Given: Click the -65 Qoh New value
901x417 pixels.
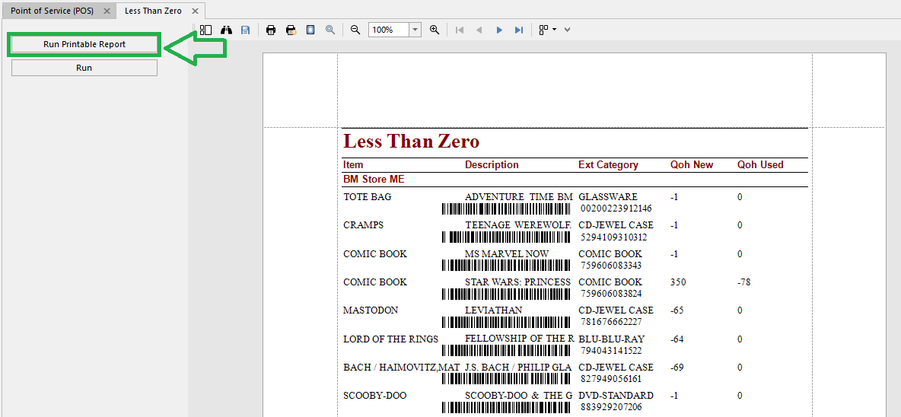Looking at the screenshot, I should pyautogui.click(x=677, y=310).
